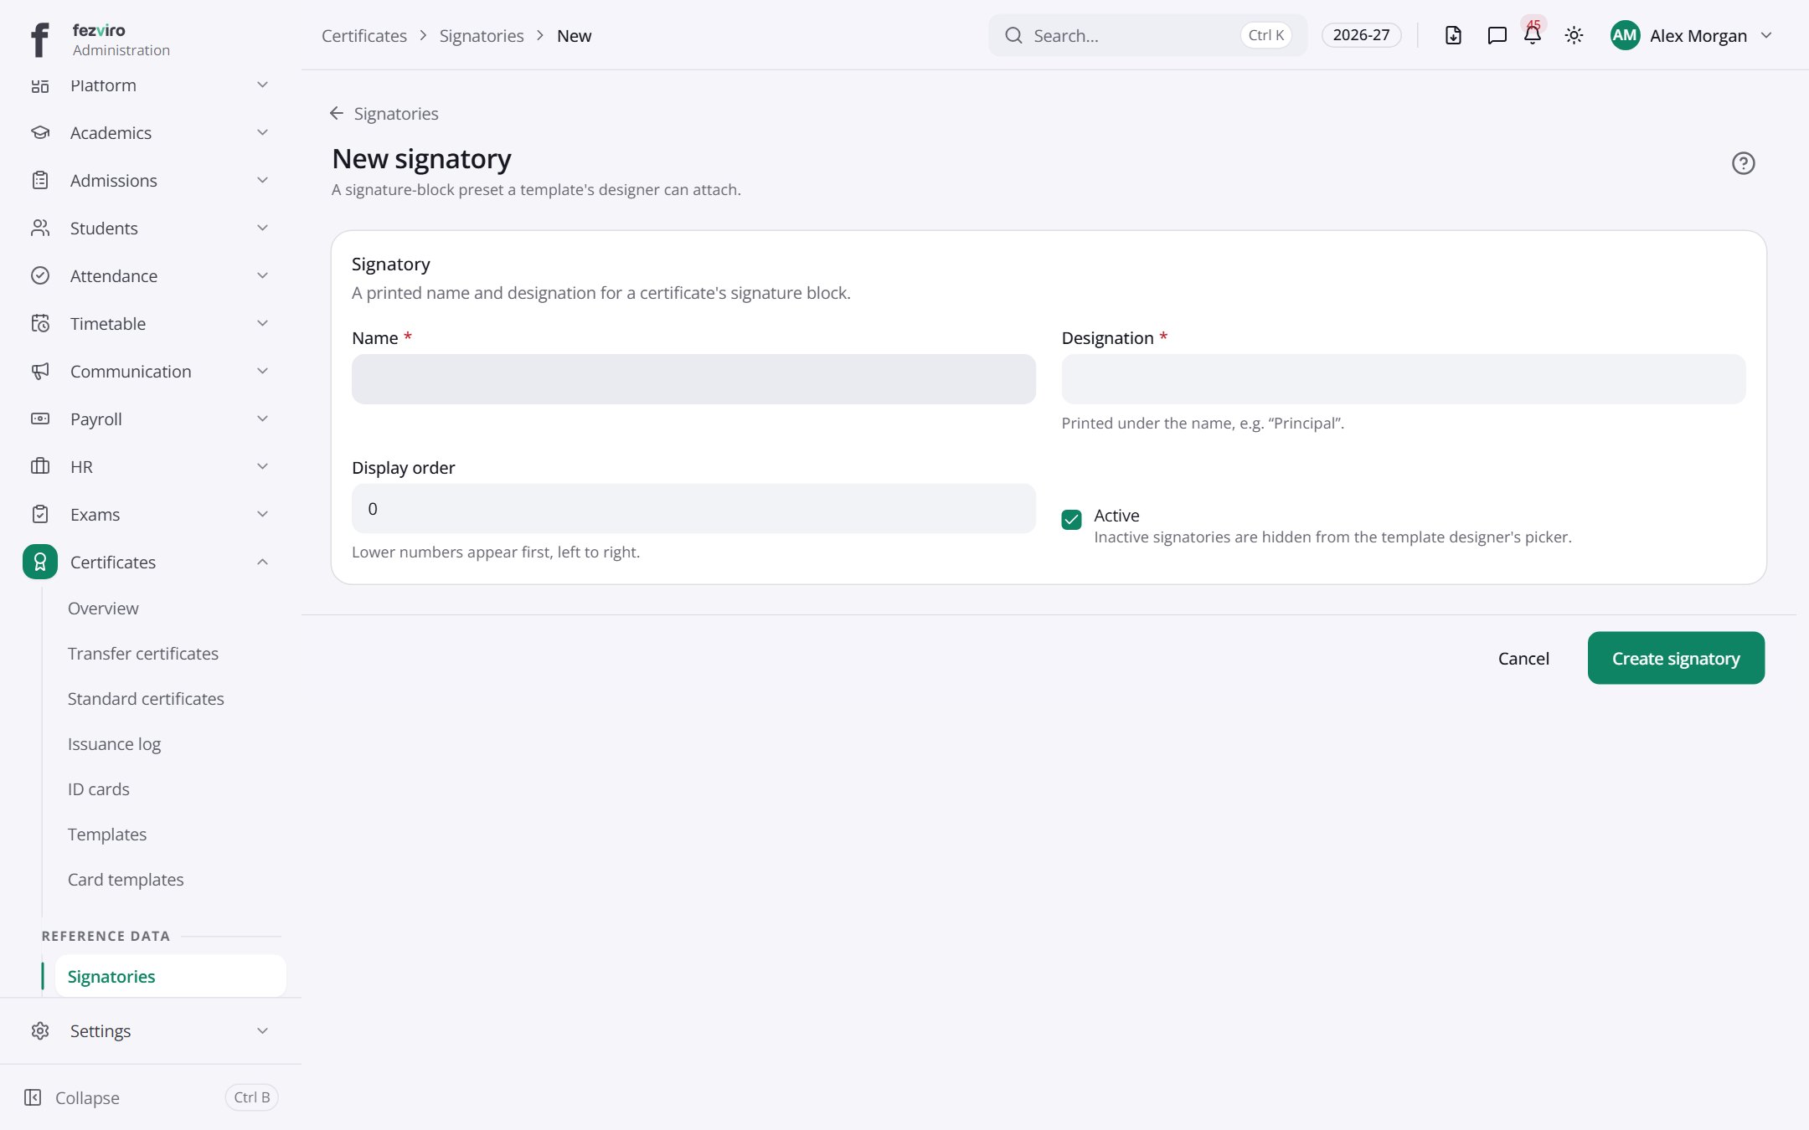Focus the Designation input field
Viewport: 1809px width, 1130px height.
point(1404,379)
